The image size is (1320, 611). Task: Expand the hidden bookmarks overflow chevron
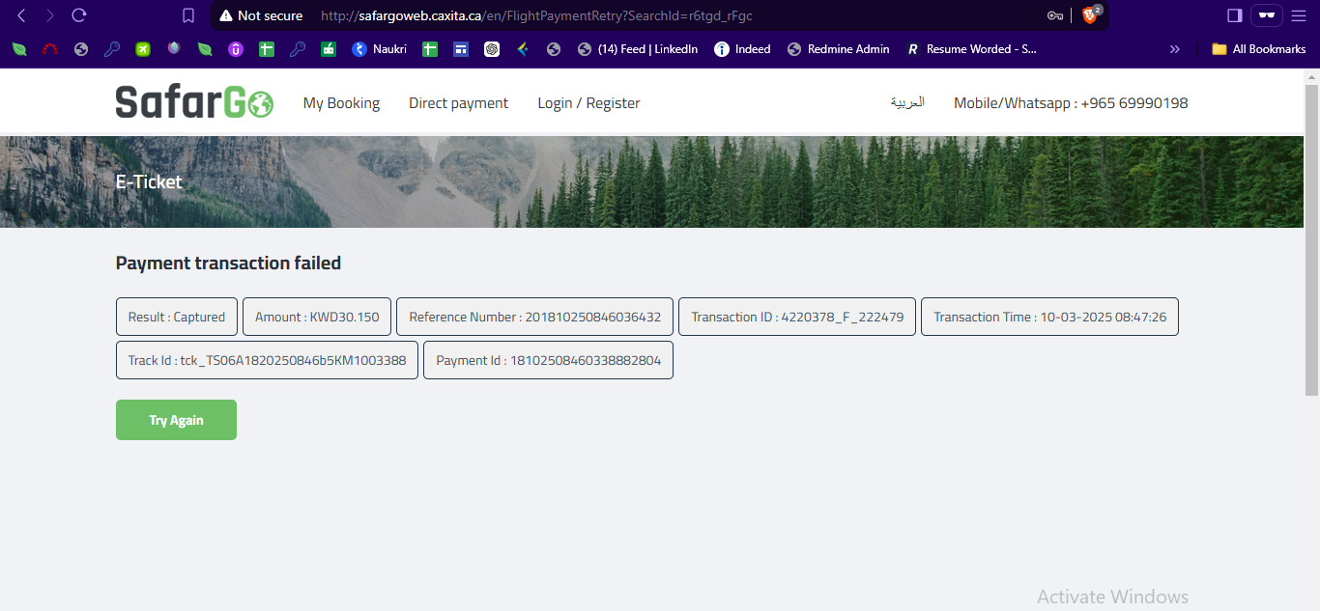pos(1175,49)
